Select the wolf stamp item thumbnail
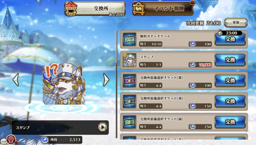 130,60
